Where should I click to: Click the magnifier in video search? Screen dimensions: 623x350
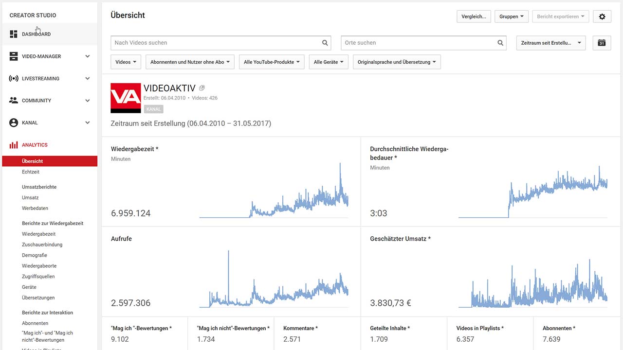click(325, 43)
